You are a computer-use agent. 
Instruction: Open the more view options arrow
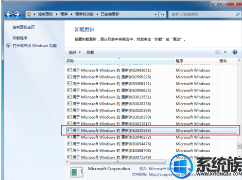225,52
